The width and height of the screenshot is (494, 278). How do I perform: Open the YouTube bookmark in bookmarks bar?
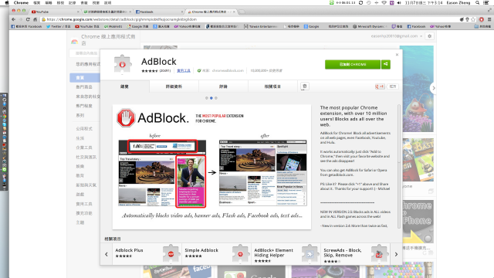point(87,26)
